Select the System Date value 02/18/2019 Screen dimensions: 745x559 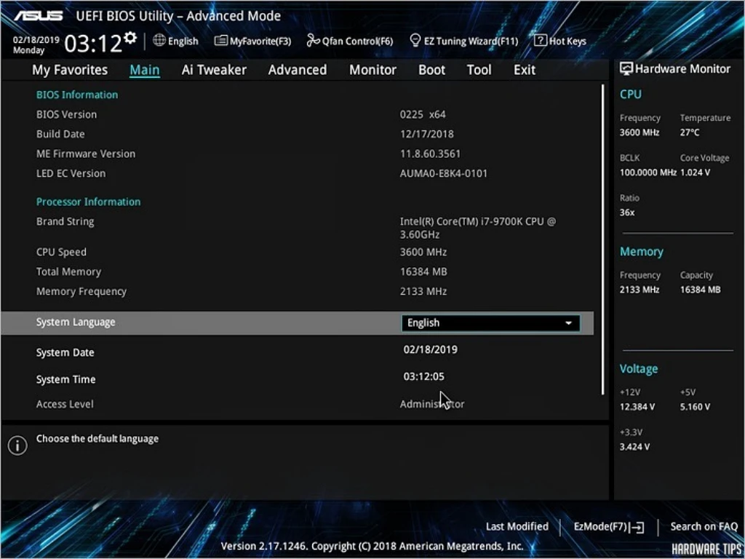(x=431, y=350)
